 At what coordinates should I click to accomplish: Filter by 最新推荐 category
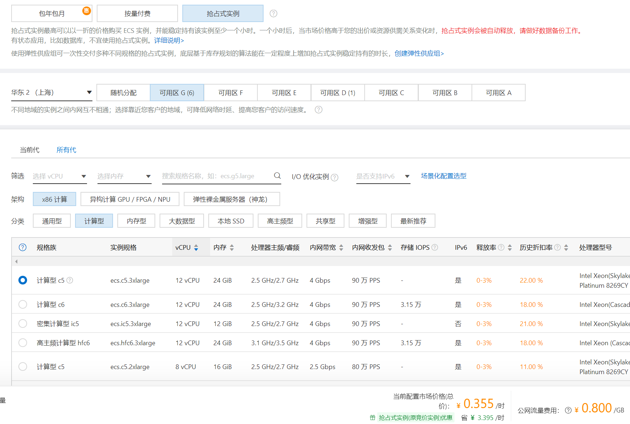[413, 221]
